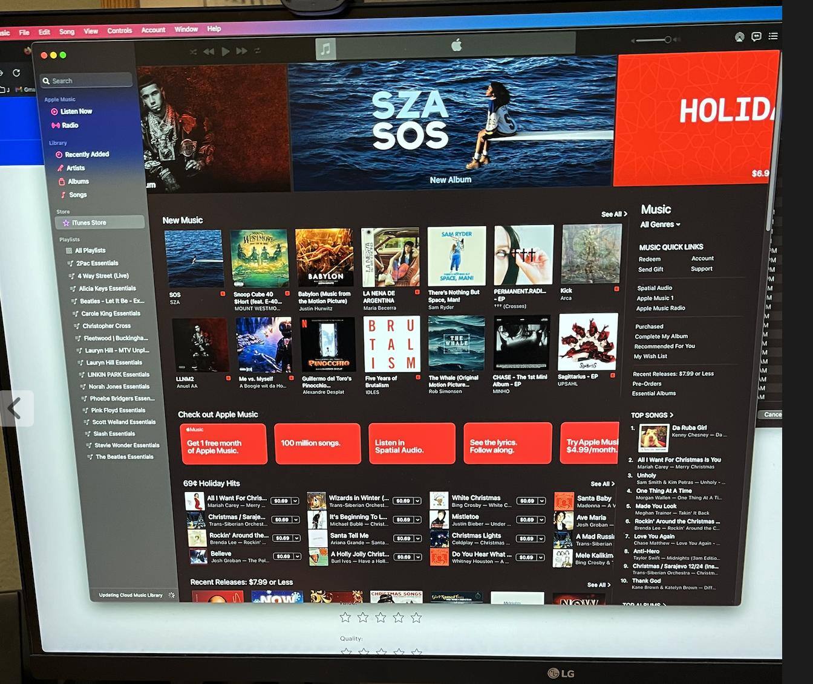The height and width of the screenshot is (684, 813).
Task: Open the Controls menu
Action: 119,31
